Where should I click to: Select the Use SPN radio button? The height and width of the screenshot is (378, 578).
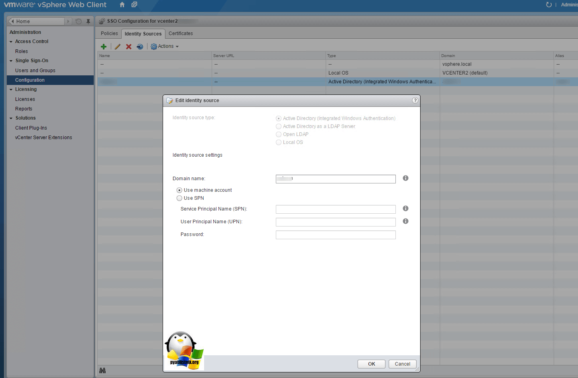pyautogui.click(x=179, y=198)
